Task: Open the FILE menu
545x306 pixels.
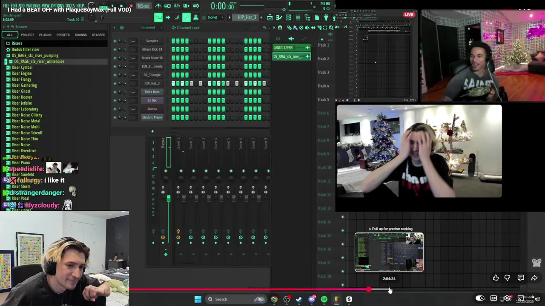Action: pyautogui.click(x=6, y=6)
